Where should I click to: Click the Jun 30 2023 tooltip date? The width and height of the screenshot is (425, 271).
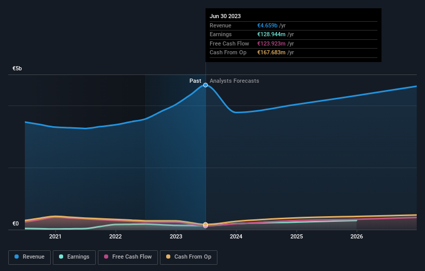[225, 16]
